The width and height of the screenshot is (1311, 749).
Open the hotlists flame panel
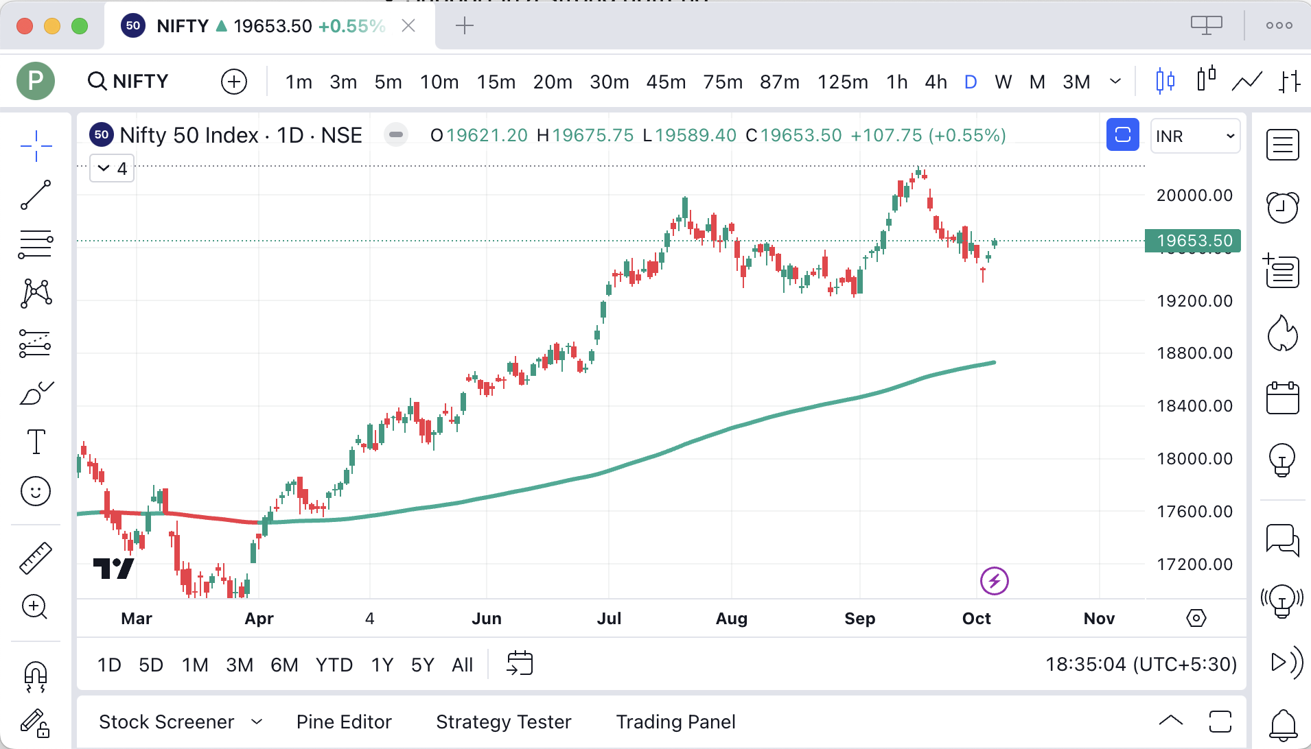coord(1282,333)
